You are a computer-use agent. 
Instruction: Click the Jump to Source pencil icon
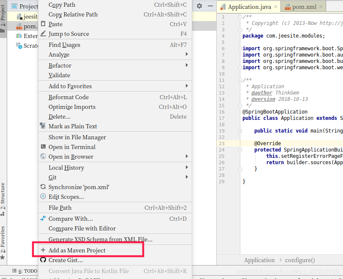tap(43, 34)
